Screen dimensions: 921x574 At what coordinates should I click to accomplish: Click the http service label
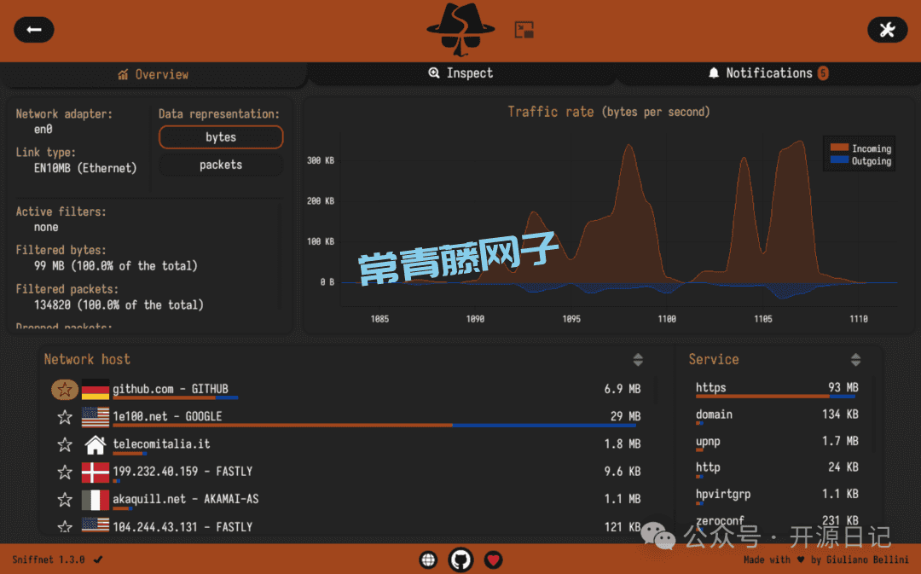tap(708, 467)
